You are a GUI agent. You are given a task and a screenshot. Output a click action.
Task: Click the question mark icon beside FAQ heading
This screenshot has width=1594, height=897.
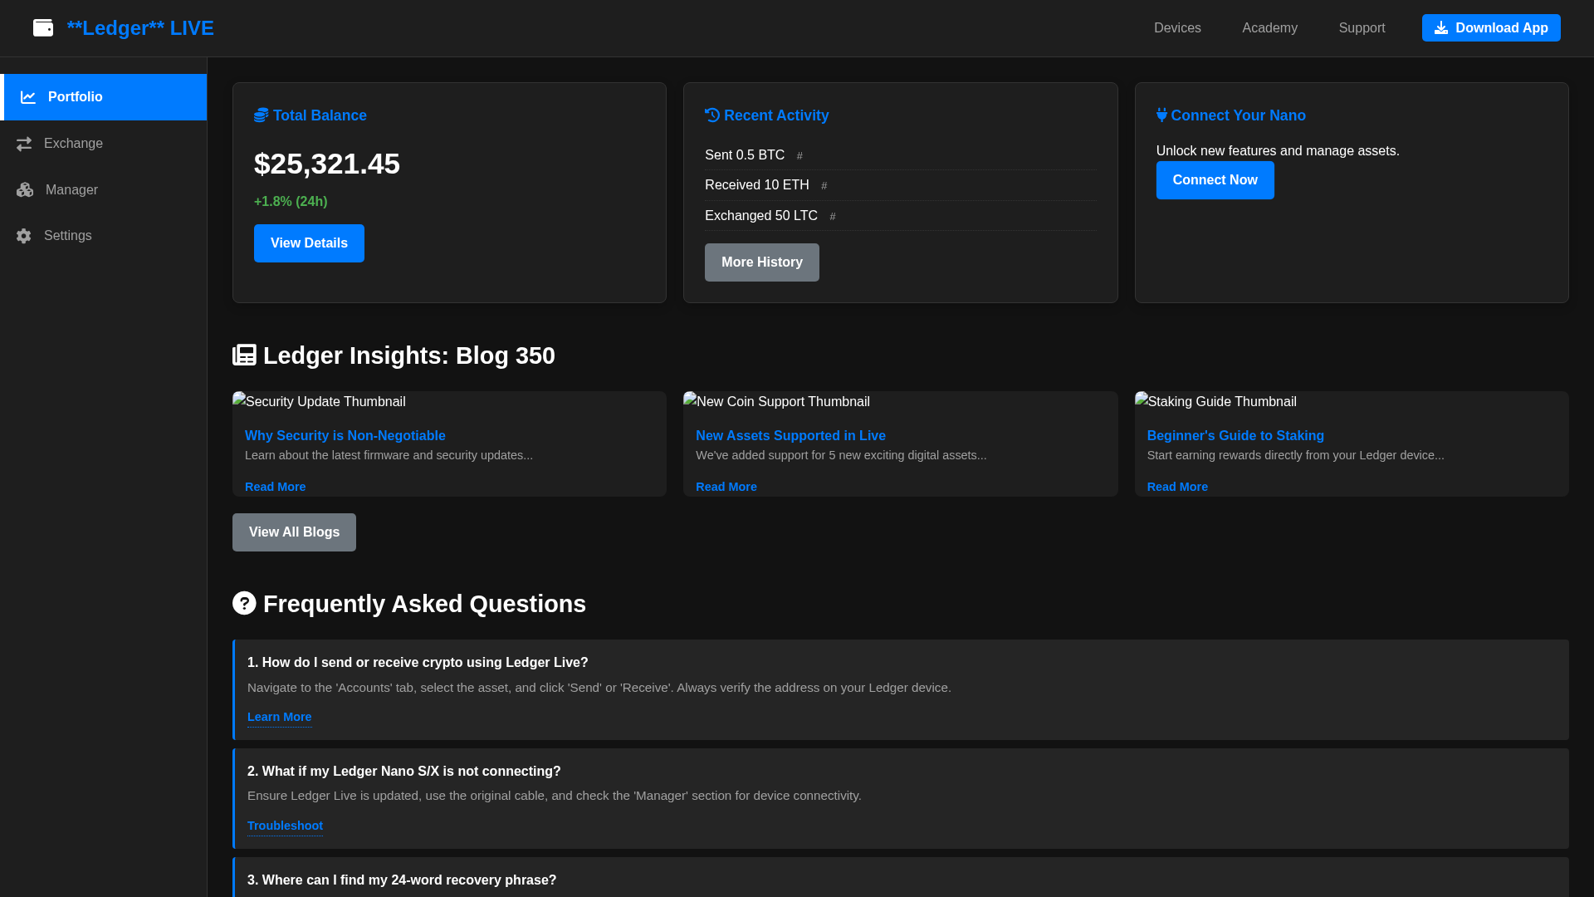pos(244,603)
